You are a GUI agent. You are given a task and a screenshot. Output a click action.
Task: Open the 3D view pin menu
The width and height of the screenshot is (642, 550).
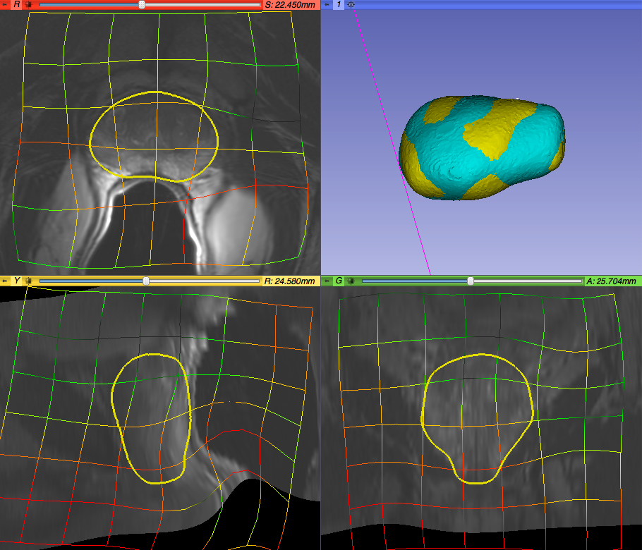[327, 4]
